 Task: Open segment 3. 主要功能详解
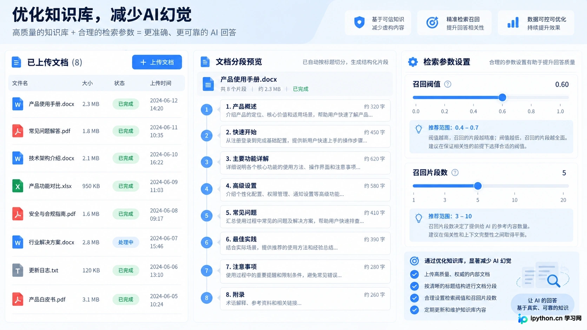[x=305, y=163]
